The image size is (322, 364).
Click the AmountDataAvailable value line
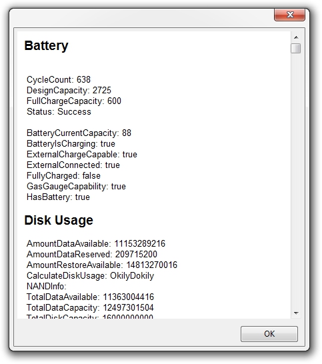click(x=96, y=244)
